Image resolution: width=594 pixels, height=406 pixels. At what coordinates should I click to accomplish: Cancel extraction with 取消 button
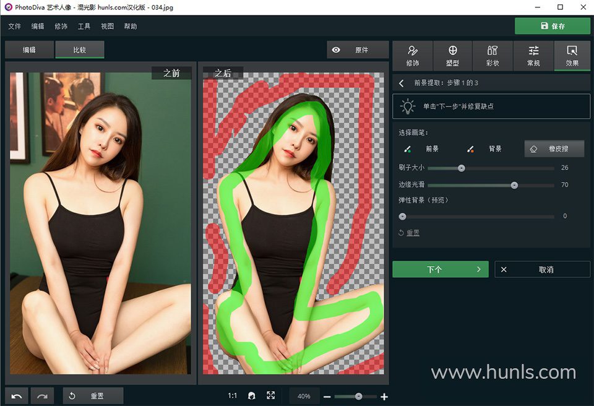pyautogui.click(x=542, y=269)
